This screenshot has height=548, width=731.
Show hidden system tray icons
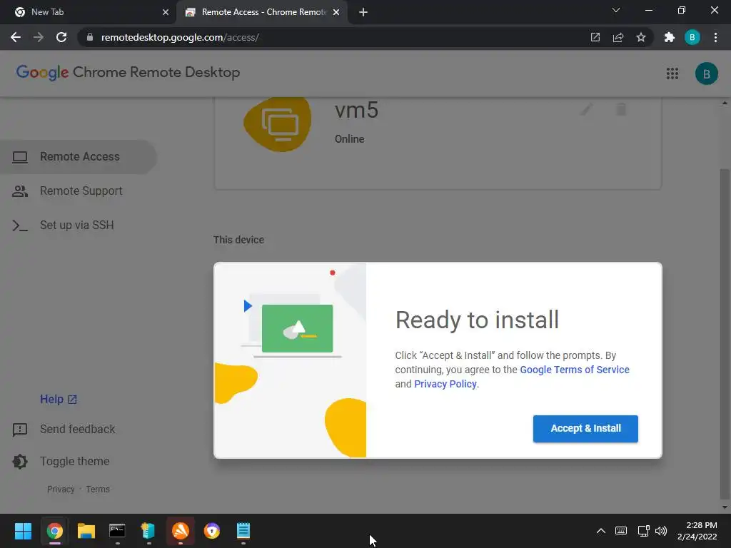(601, 531)
